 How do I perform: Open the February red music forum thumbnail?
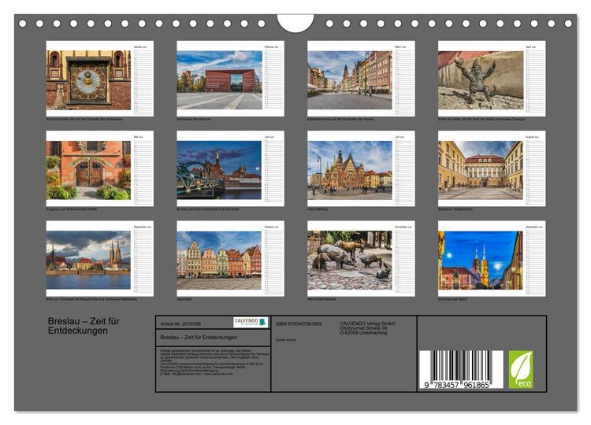click(230, 78)
